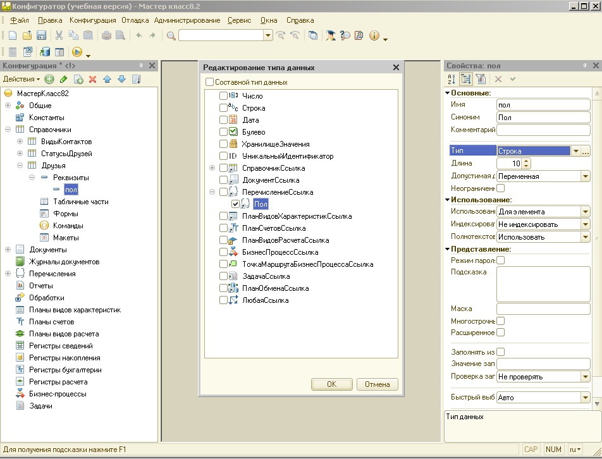Open the Тип dropdown in properties
The height and width of the screenshot is (459, 602).
575,151
